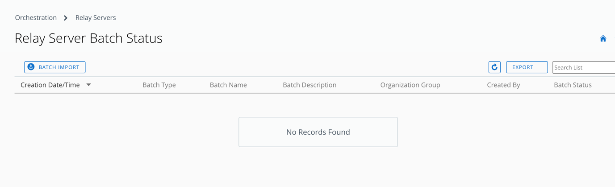Click the Relay Server Batch Status title
This screenshot has height=187, width=615.
click(88, 38)
